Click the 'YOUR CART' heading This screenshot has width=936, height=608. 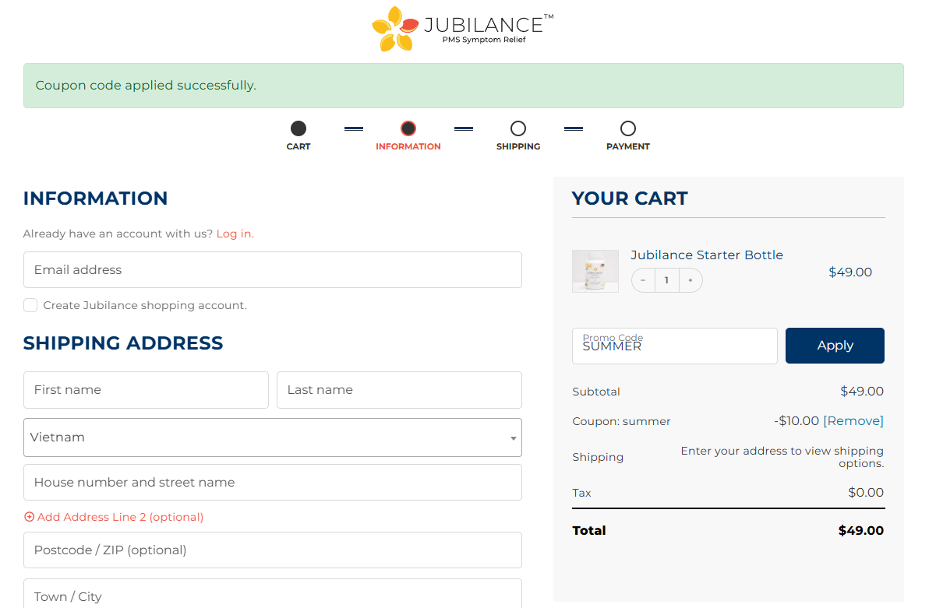630,199
